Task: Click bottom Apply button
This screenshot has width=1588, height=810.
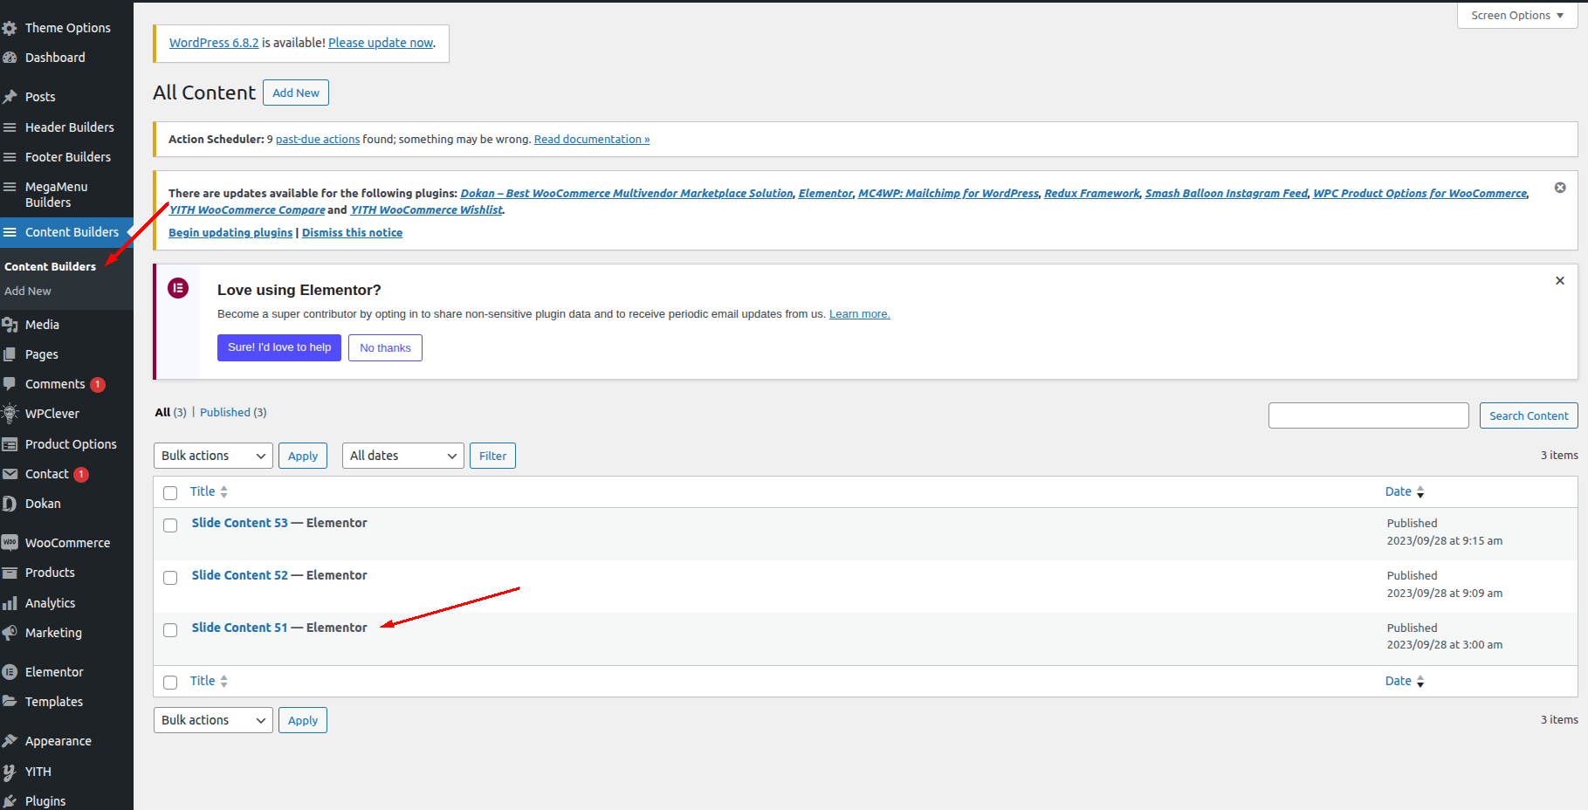Action: [303, 720]
